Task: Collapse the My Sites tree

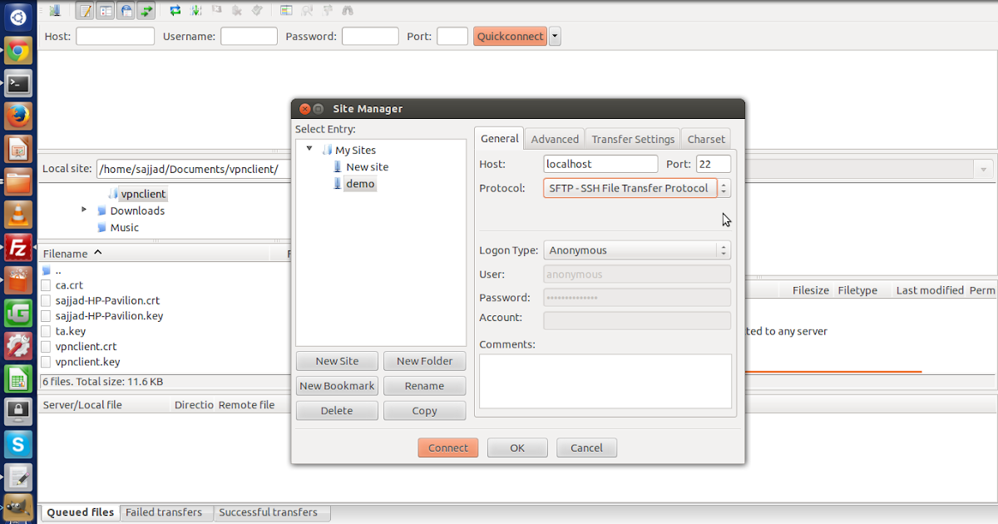Action: tap(309, 150)
